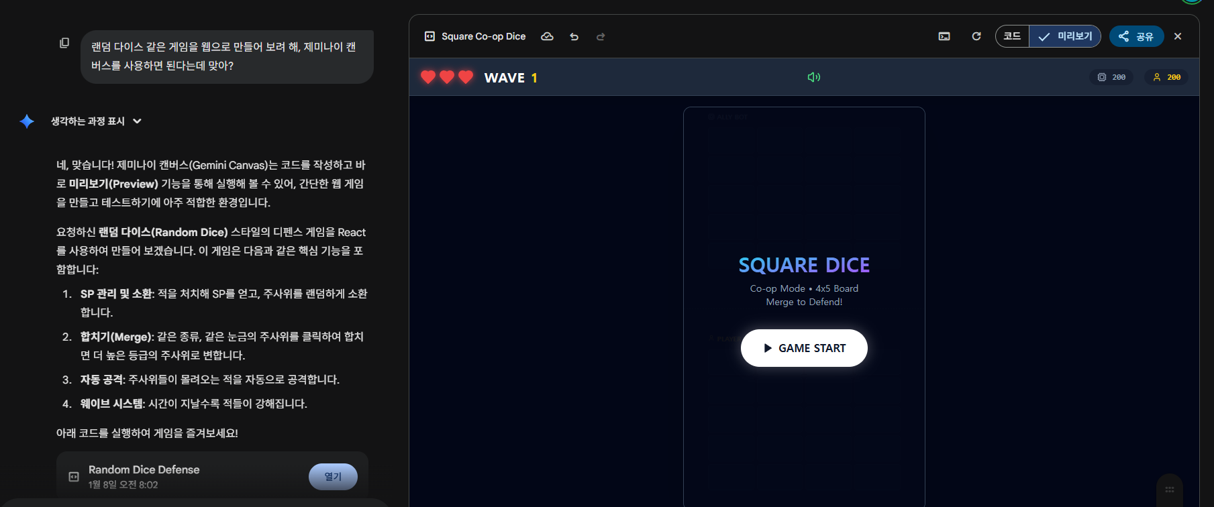The width and height of the screenshot is (1214, 507).
Task: Click the Square Co-op Dice title text
Action: pyautogui.click(x=483, y=36)
